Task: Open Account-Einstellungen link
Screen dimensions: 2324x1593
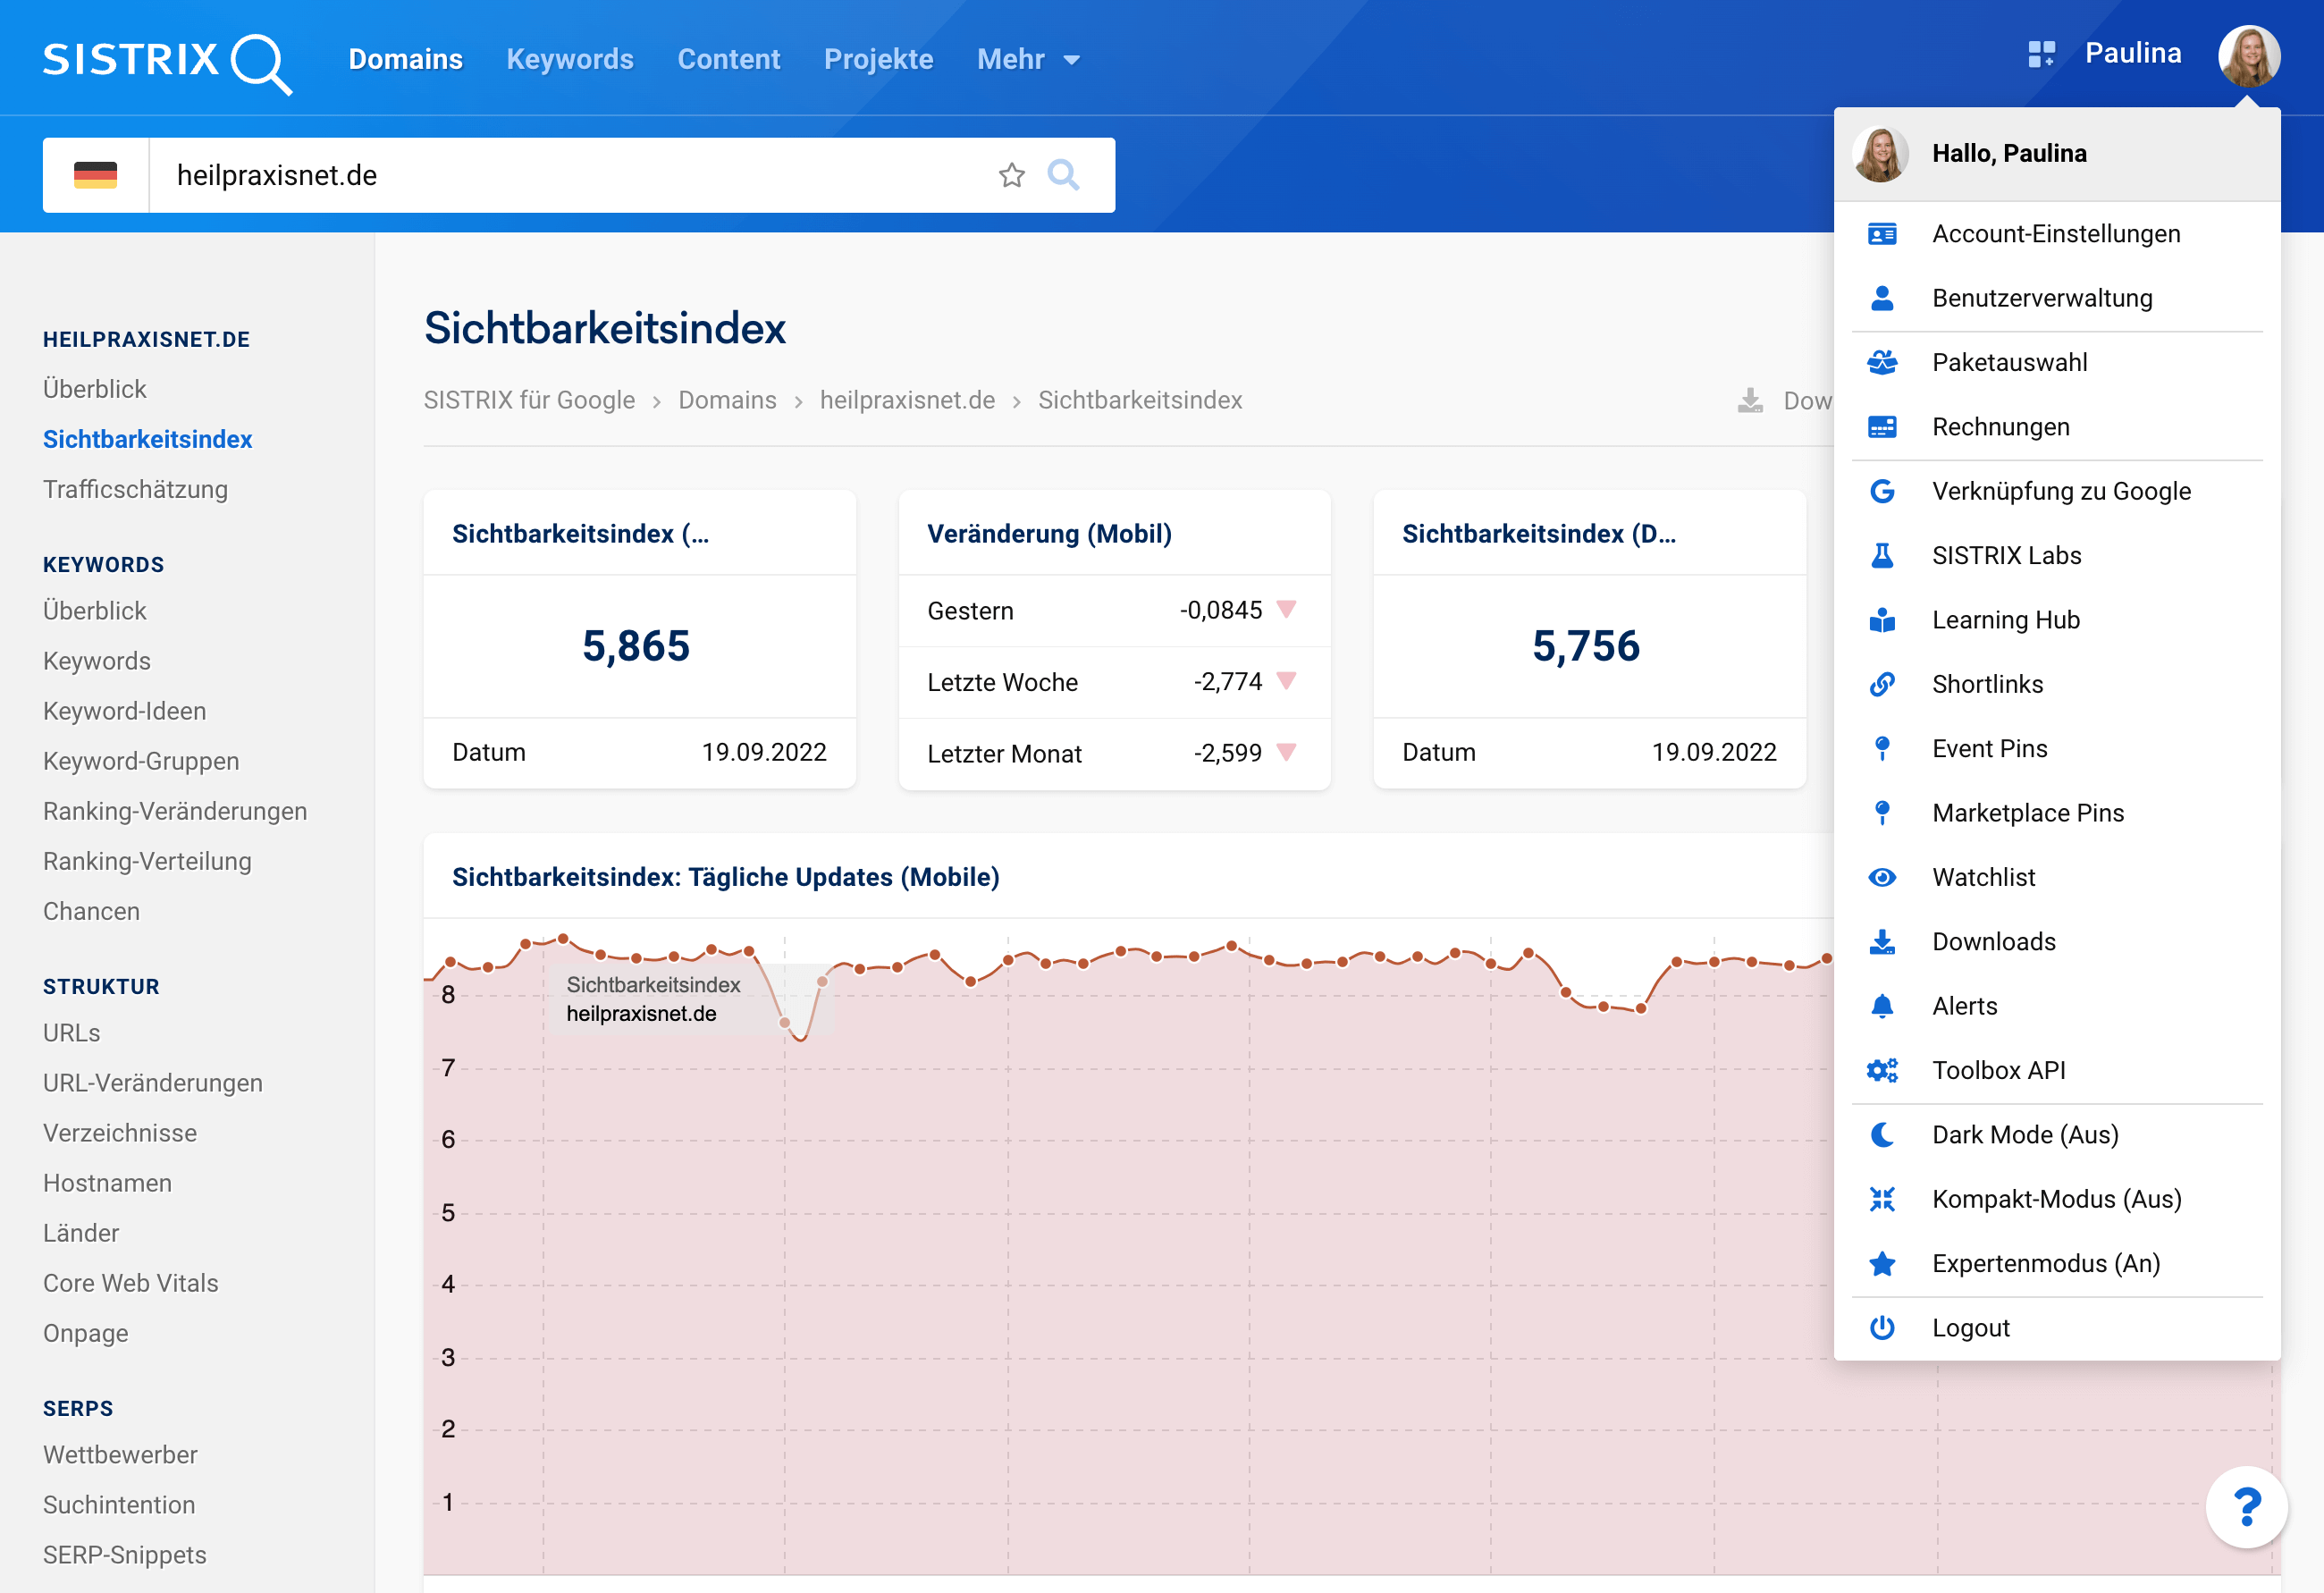Action: (2058, 233)
